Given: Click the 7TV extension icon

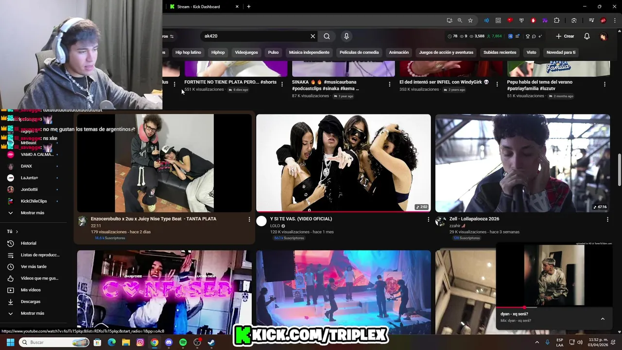Looking at the screenshot, I should pos(545,20).
